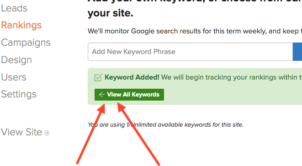Open Settings from the sidebar

[x=19, y=94]
